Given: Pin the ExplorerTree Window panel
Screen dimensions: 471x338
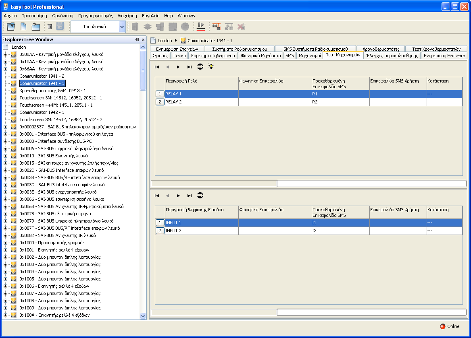Looking at the screenshot, I should 137,39.
